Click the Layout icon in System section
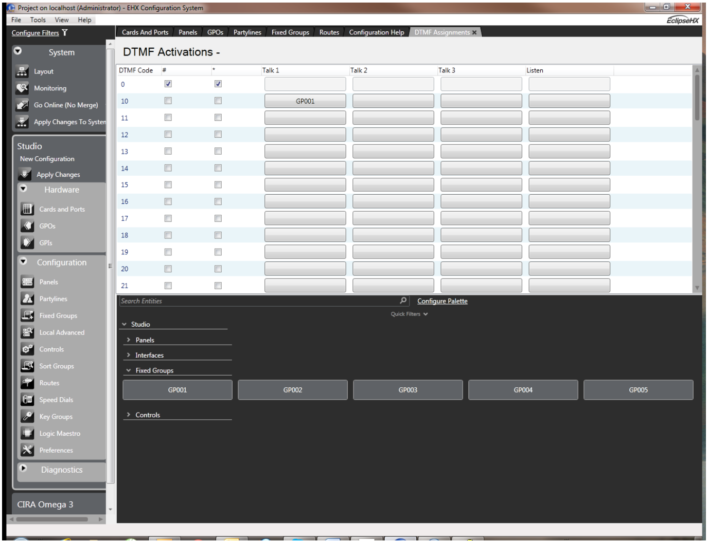Screen dimensions: 708x542 [22, 71]
